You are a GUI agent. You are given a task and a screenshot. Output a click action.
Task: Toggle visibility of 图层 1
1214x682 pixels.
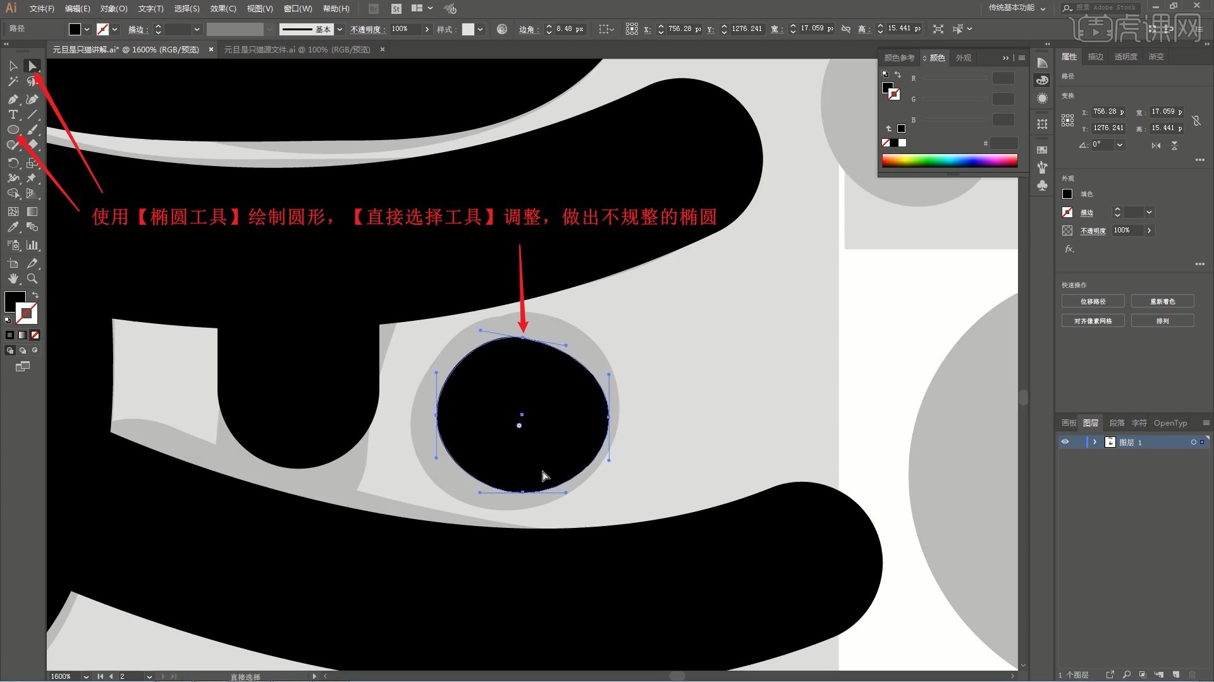pos(1065,441)
